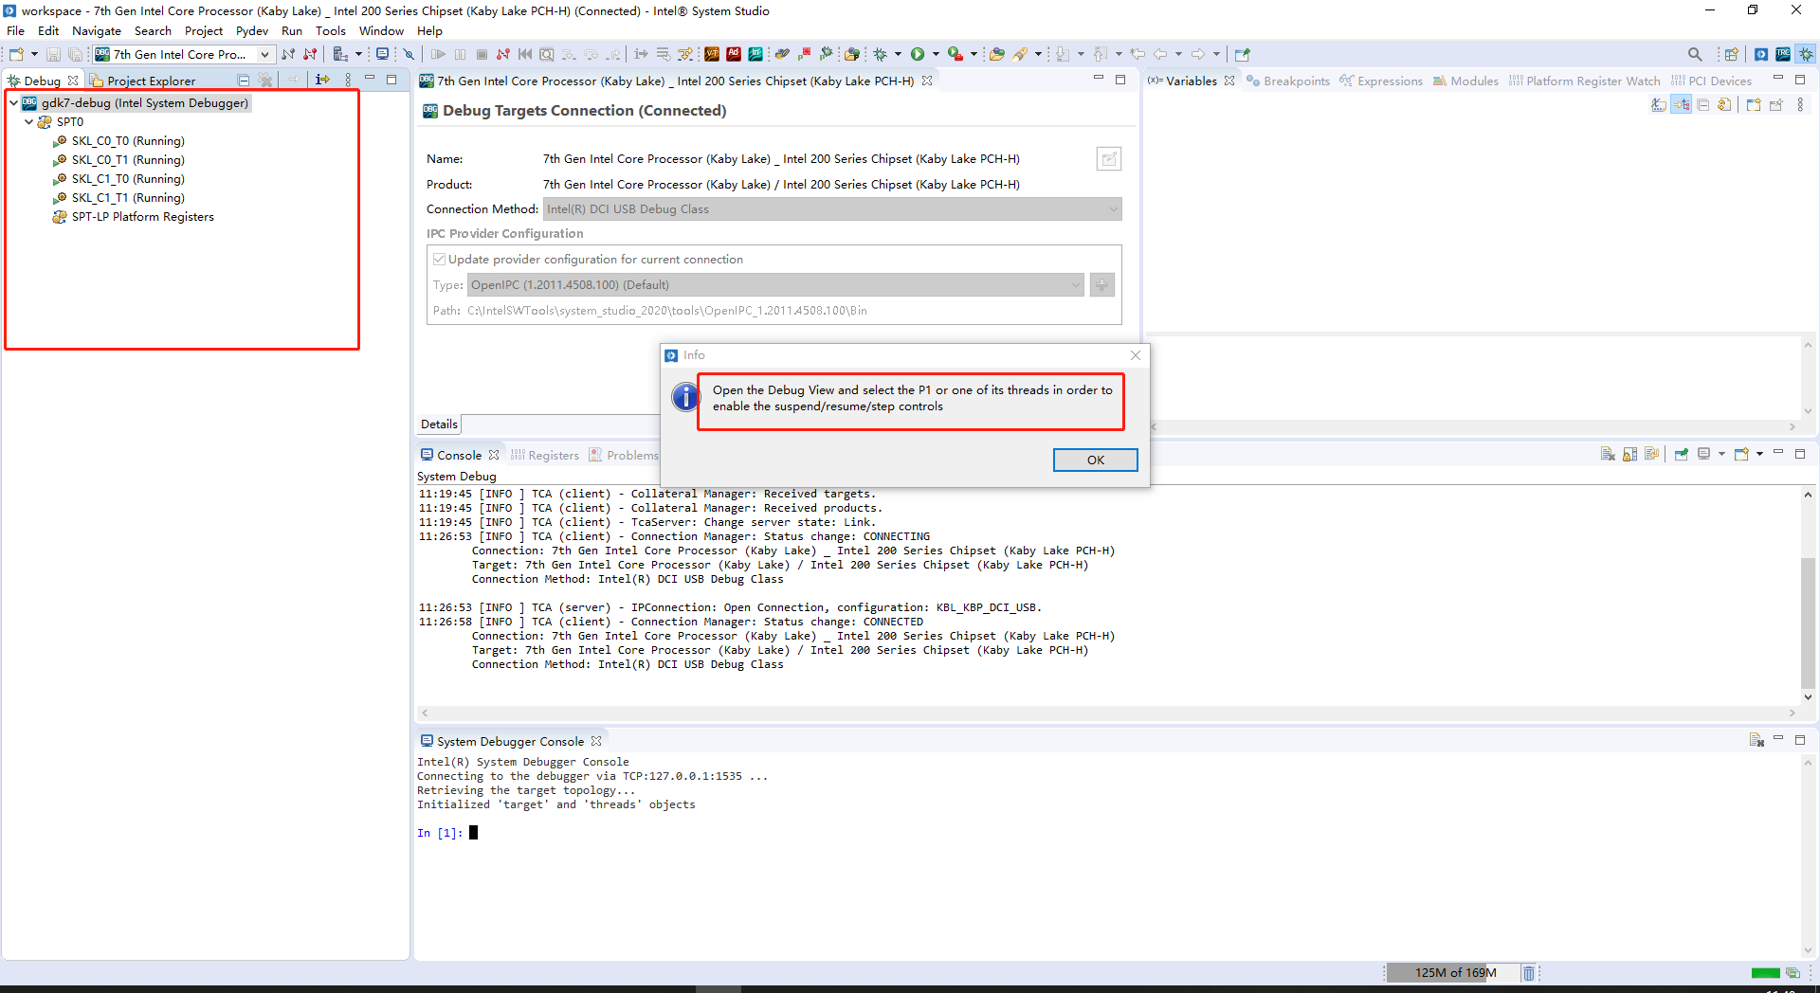Uncheck Update provider configuration for current connection

coord(439,259)
